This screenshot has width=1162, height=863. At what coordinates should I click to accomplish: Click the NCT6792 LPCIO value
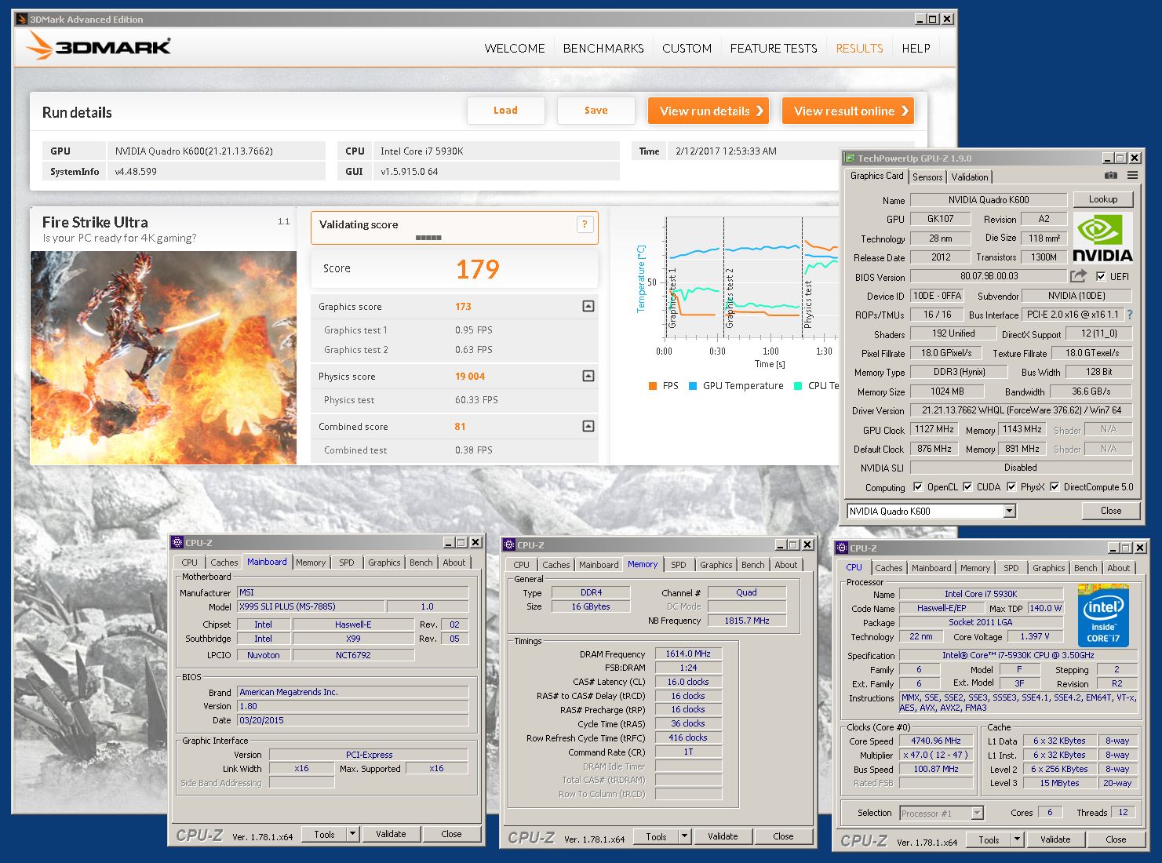click(353, 655)
